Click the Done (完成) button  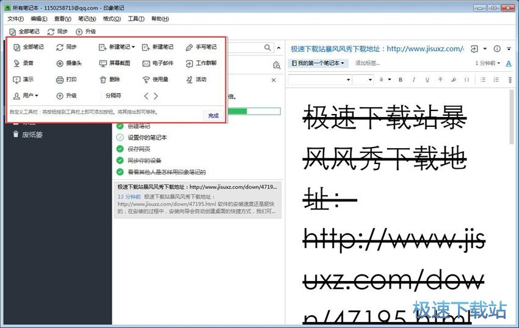click(x=214, y=115)
